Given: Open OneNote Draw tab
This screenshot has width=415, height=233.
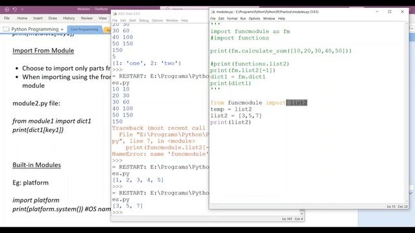Looking at the screenshot, I should 53,18.
